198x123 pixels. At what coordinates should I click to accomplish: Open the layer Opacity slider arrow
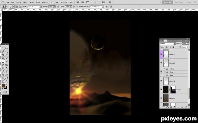[x=188, y=43]
